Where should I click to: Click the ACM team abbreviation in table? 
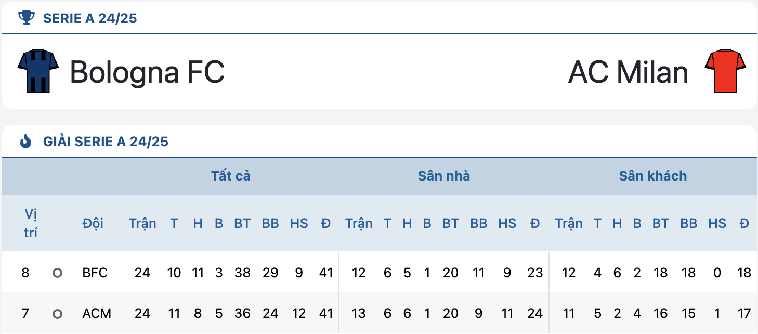(97, 314)
